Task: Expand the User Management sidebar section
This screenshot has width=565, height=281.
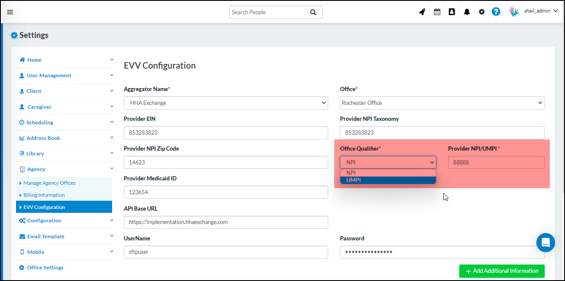Action: (x=64, y=76)
